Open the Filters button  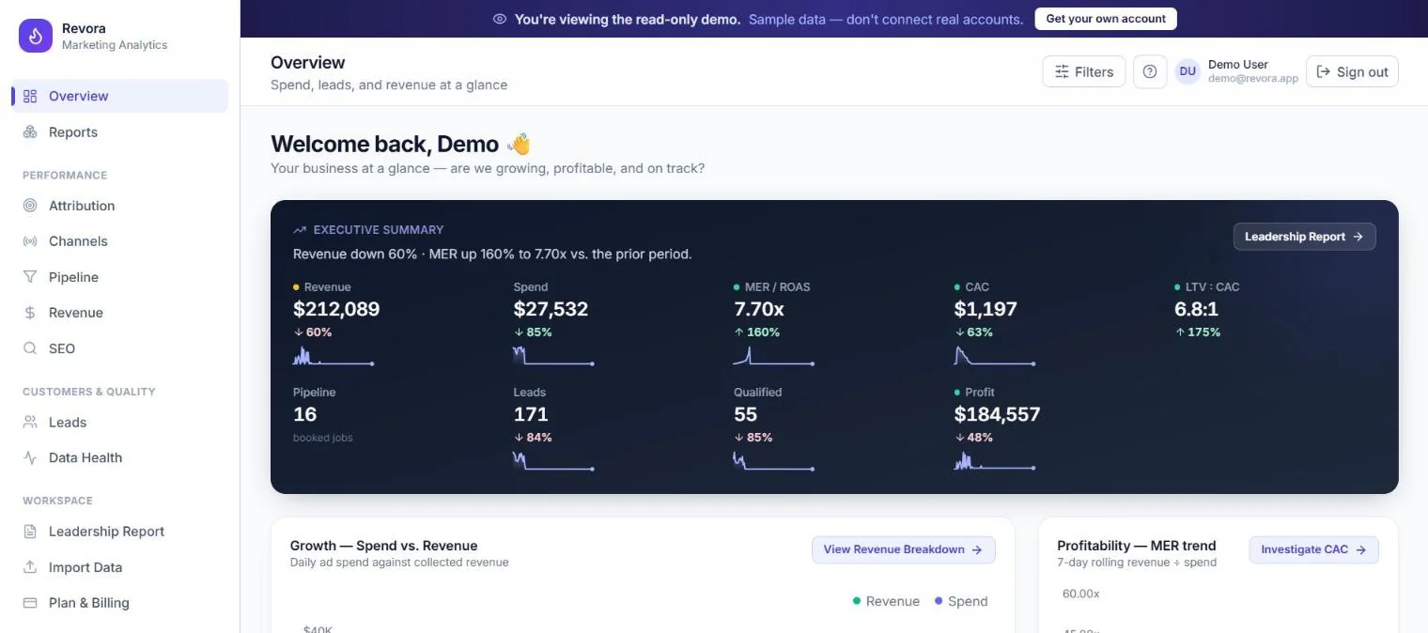coord(1084,71)
